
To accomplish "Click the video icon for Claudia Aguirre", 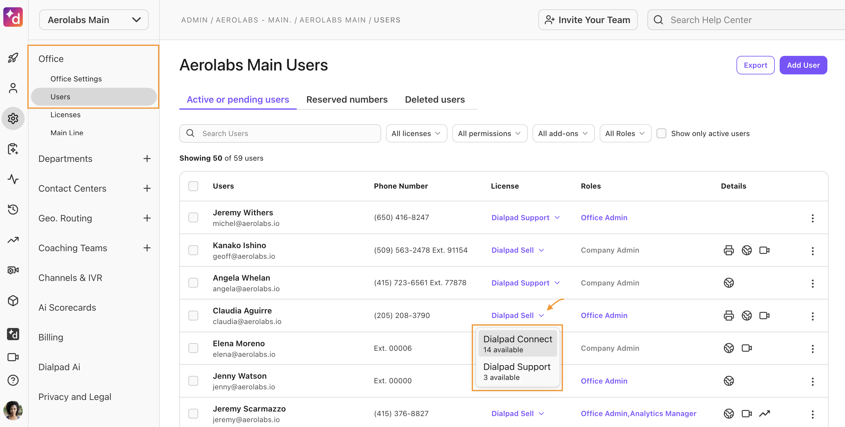I will pyautogui.click(x=764, y=315).
